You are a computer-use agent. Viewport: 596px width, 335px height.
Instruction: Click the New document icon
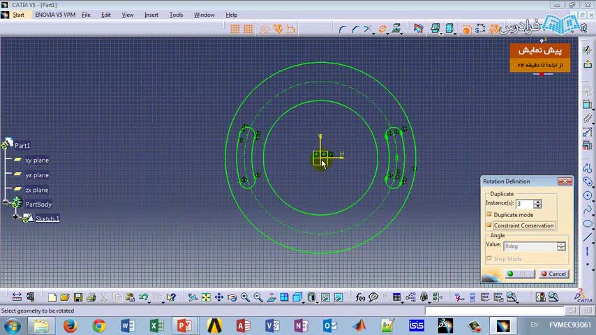(x=52, y=297)
